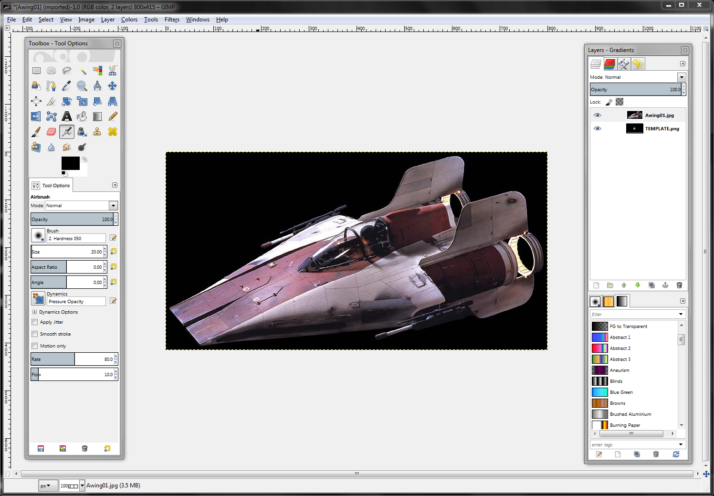Switch to the Channels tab
Screen dimensions: 714x496
(x=610, y=64)
